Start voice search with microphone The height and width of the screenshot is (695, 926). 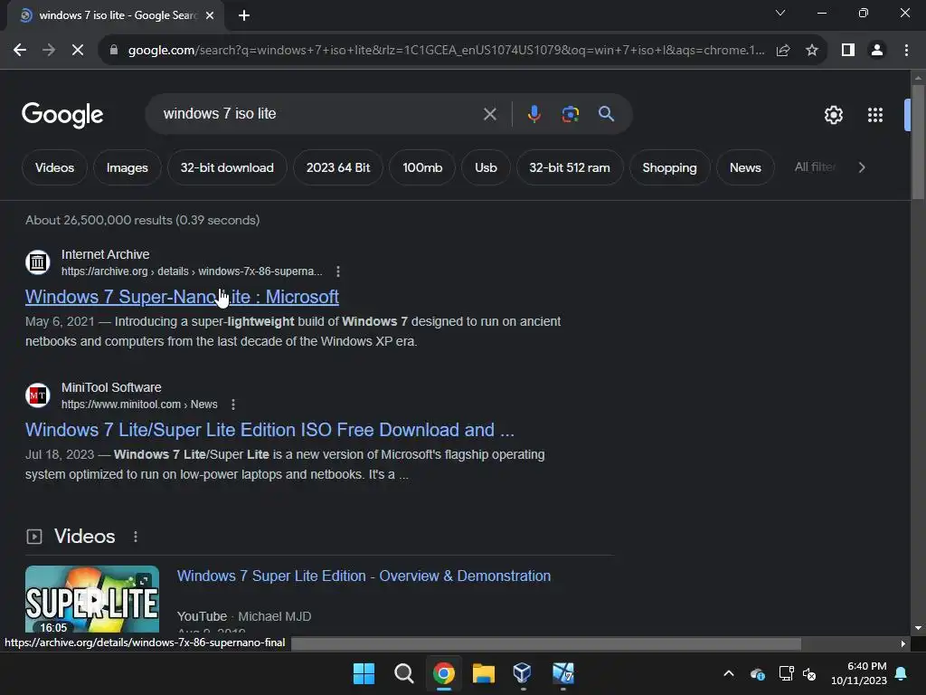tap(534, 114)
